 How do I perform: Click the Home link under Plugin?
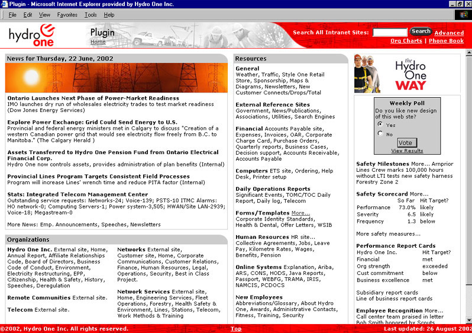98,42
